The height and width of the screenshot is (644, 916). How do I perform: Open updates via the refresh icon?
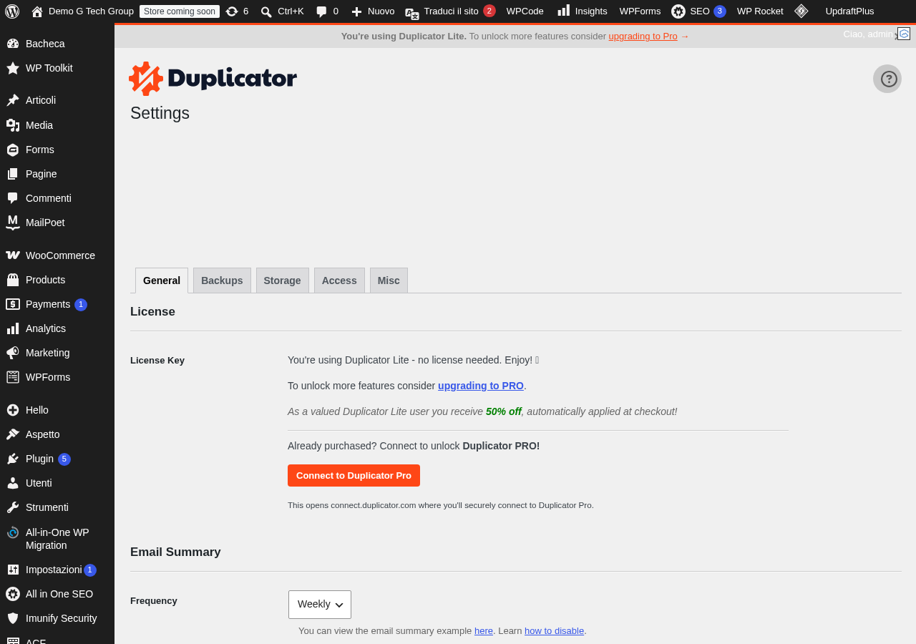tap(232, 11)
